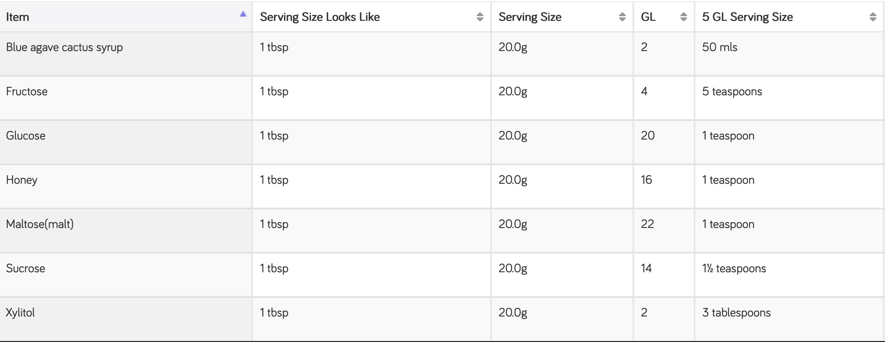Click the Item column header

[x=17, y=17]
